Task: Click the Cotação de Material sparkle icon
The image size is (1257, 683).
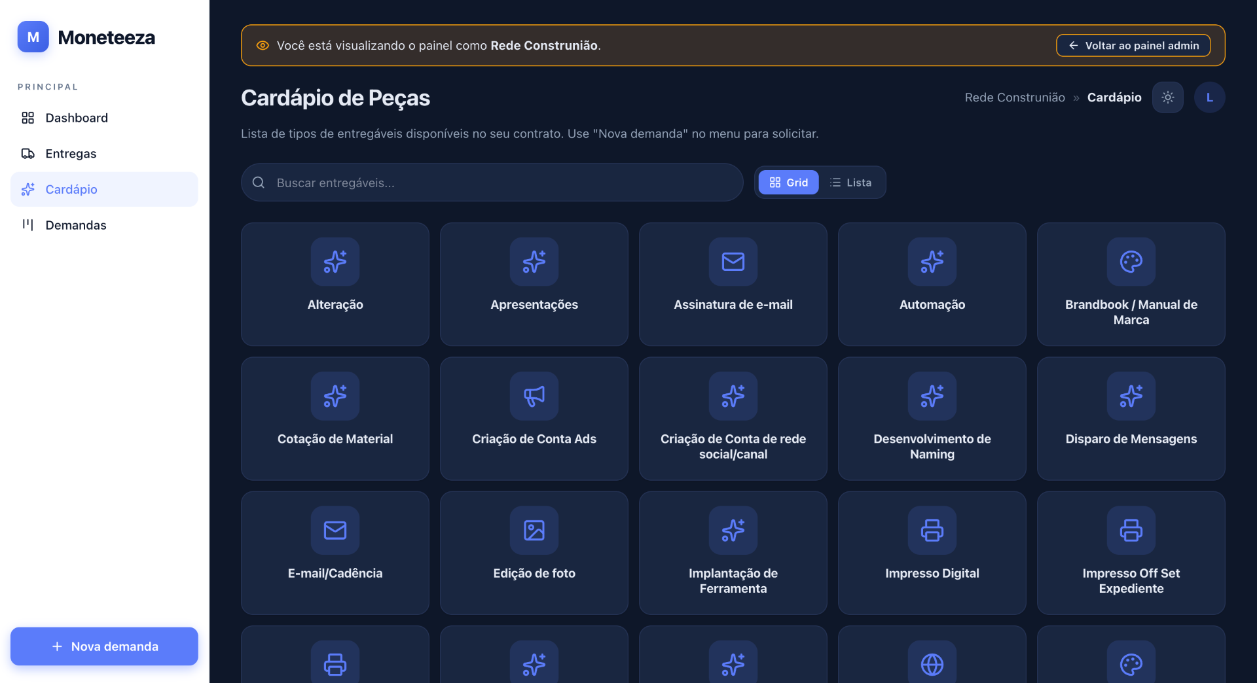Action: [335, 396]
